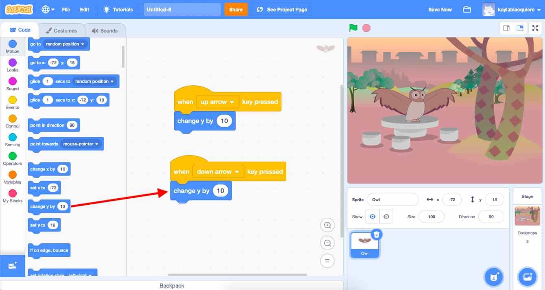
Task: Delete the Owl sprite with trash icon
Action: 377,234
